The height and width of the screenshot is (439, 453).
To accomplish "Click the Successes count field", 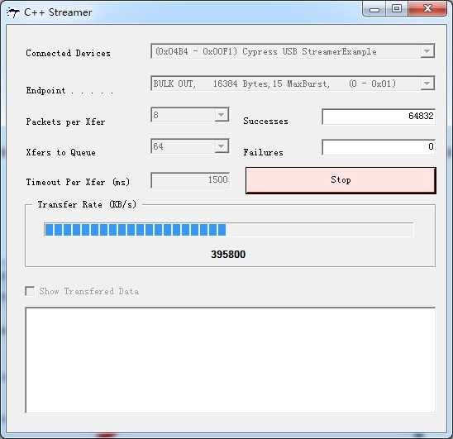I will (379, 117).
